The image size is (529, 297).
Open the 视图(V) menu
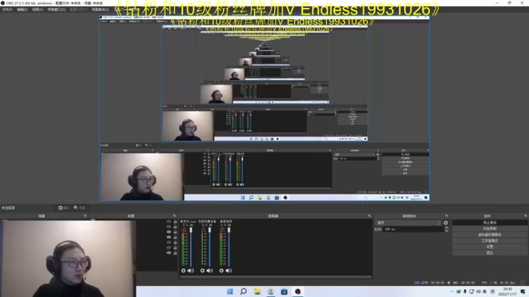pos(38,9)
